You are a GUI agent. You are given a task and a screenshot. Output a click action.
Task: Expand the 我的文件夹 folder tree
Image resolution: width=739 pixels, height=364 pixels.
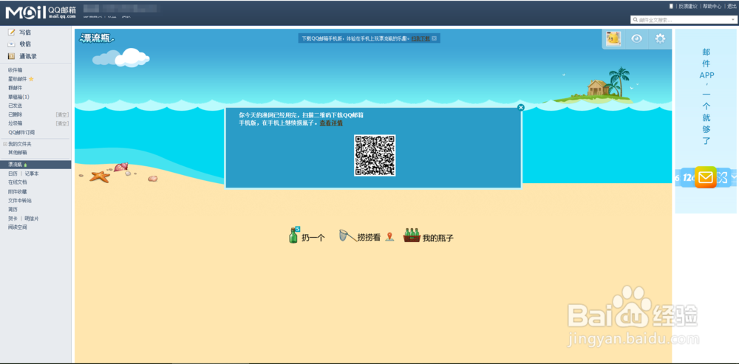[x=5, y=144]
